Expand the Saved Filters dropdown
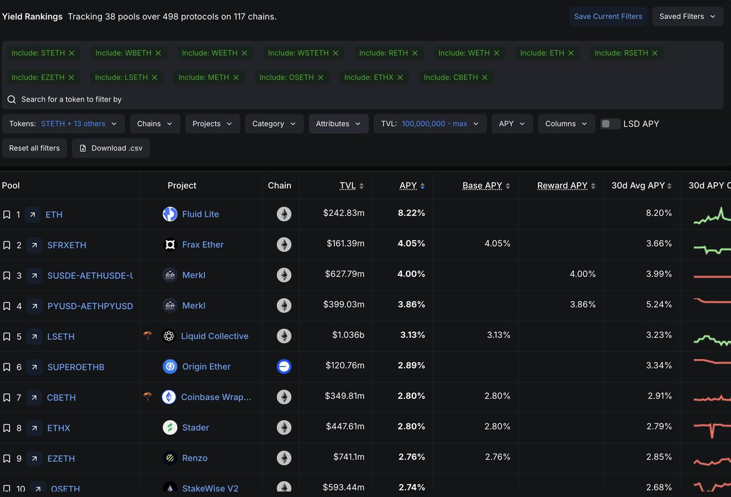Screen dimensions: 731x497 point(688,16)
